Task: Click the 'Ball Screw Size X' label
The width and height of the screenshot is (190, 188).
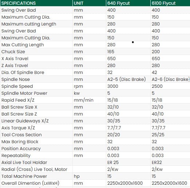Action: click(x=19, y=107)
